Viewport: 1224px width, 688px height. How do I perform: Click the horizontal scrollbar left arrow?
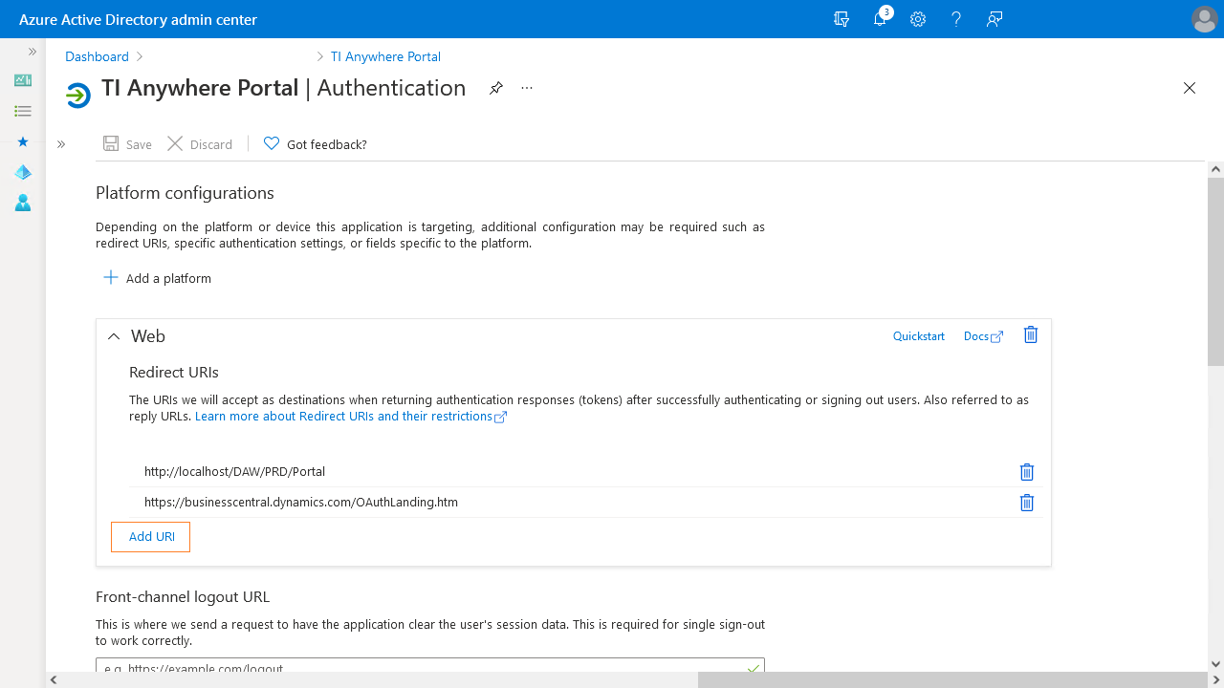click(x=54, y=680)
